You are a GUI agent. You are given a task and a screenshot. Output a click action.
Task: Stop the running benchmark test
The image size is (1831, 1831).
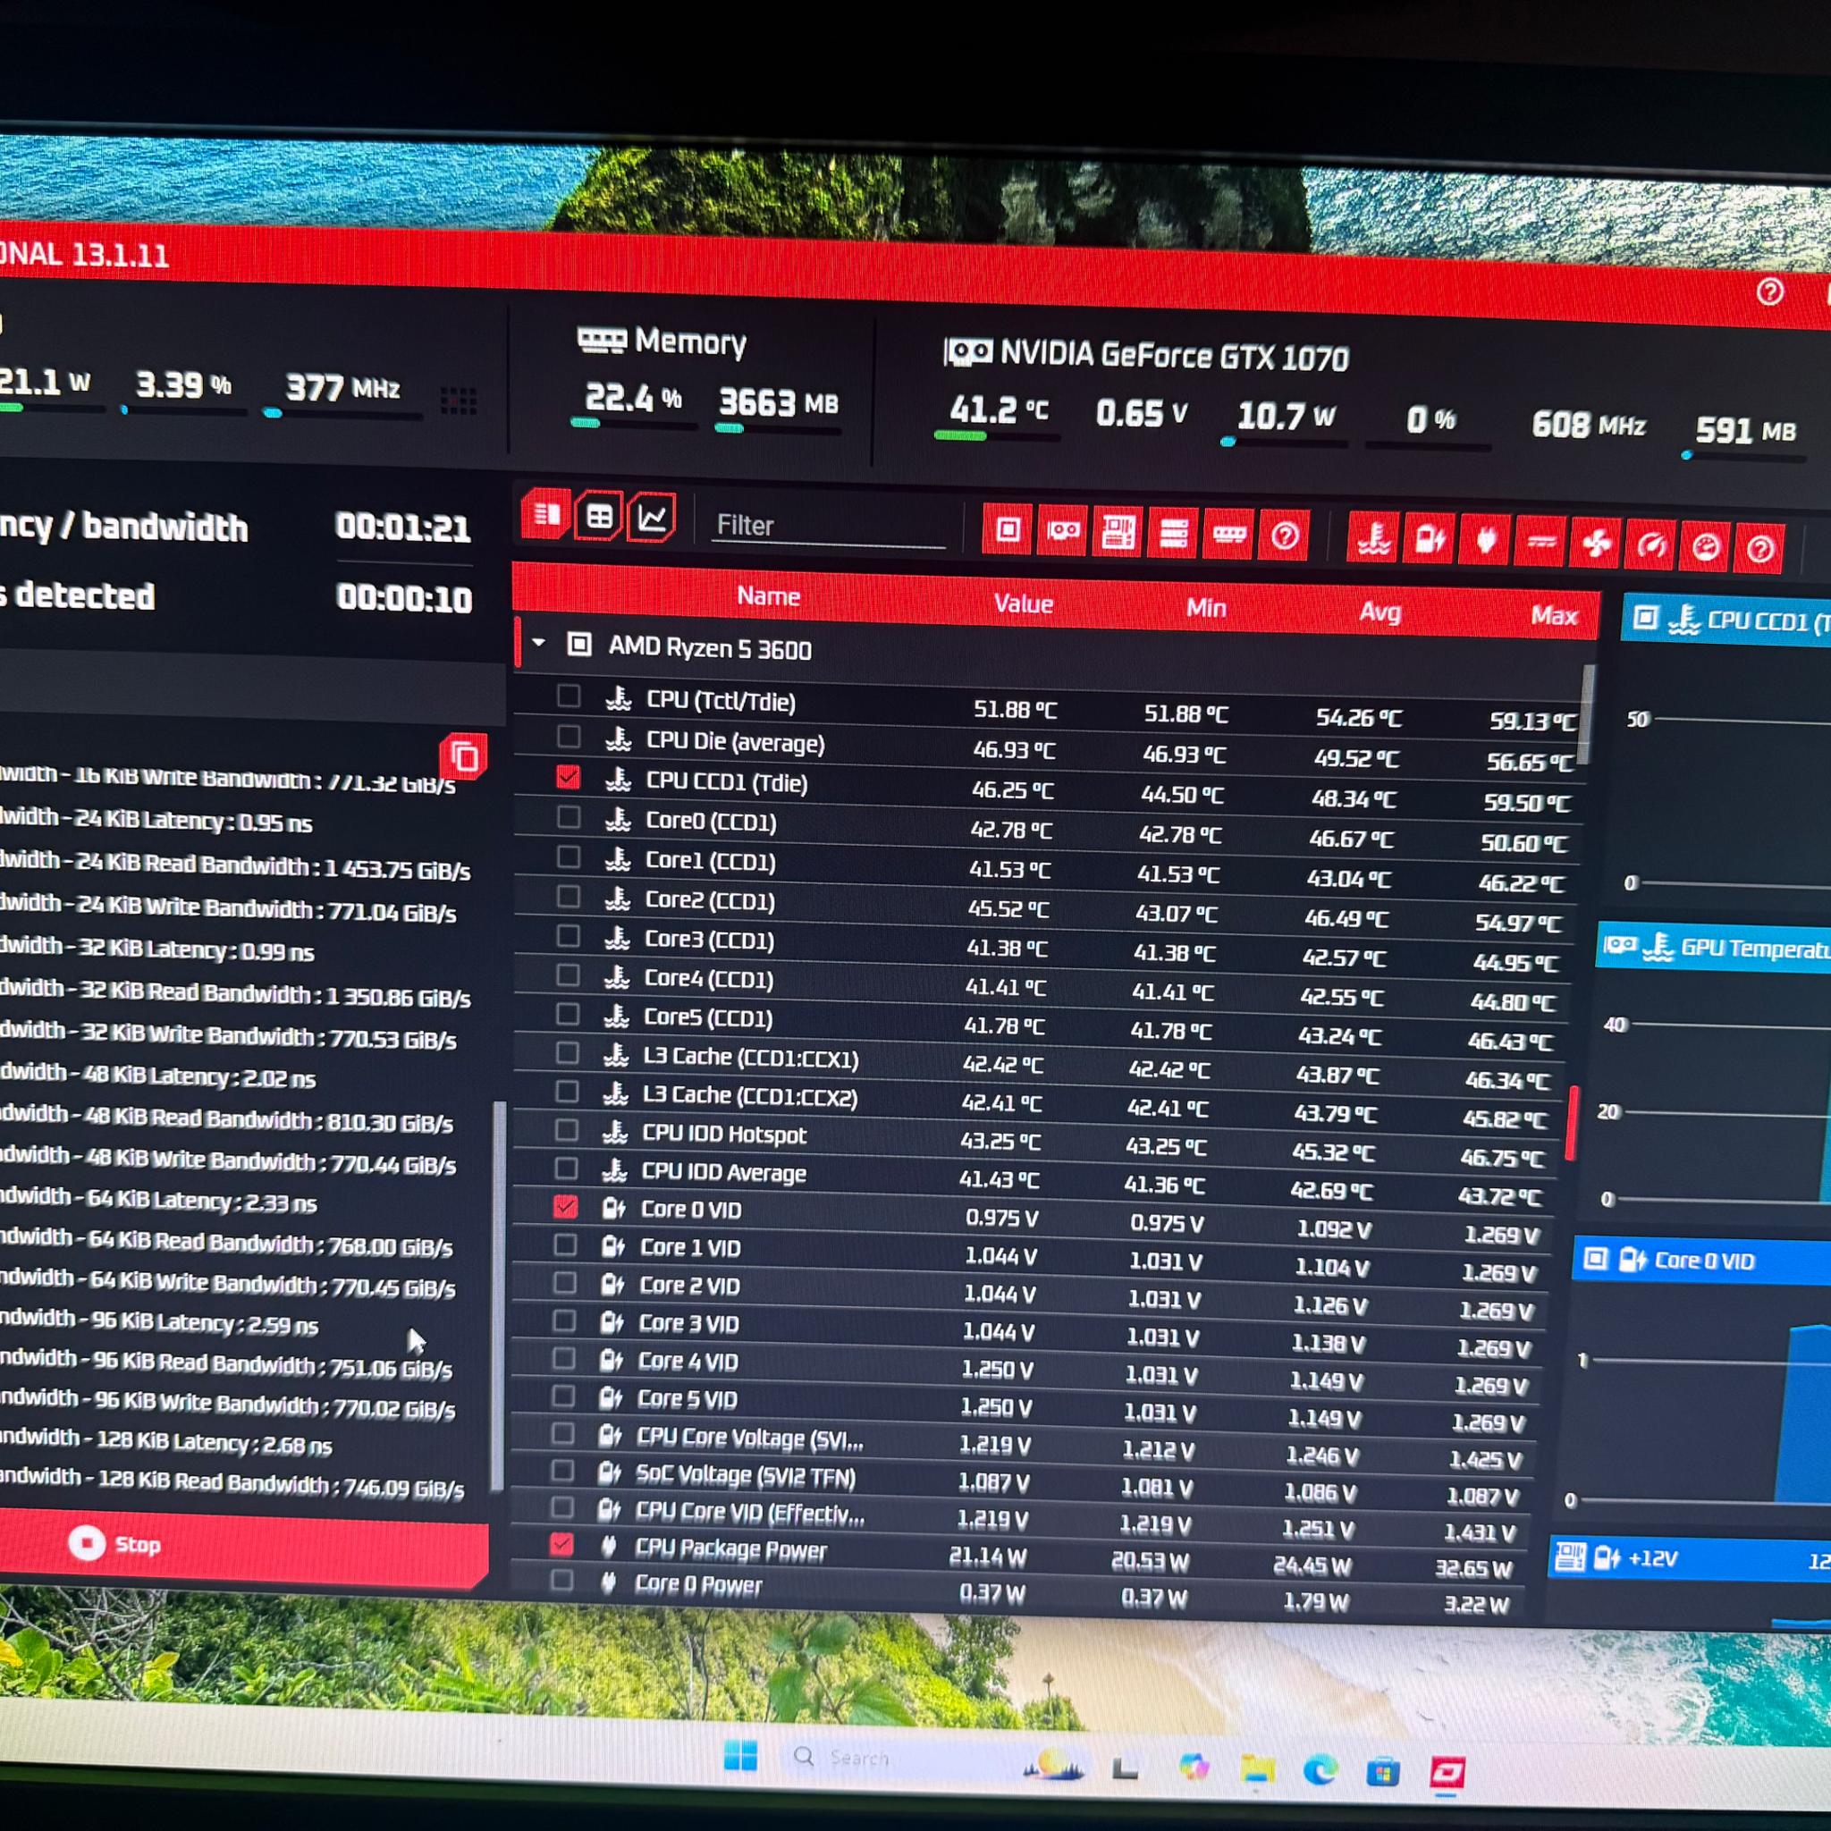pyautogui.click(x=241, y=1546)
